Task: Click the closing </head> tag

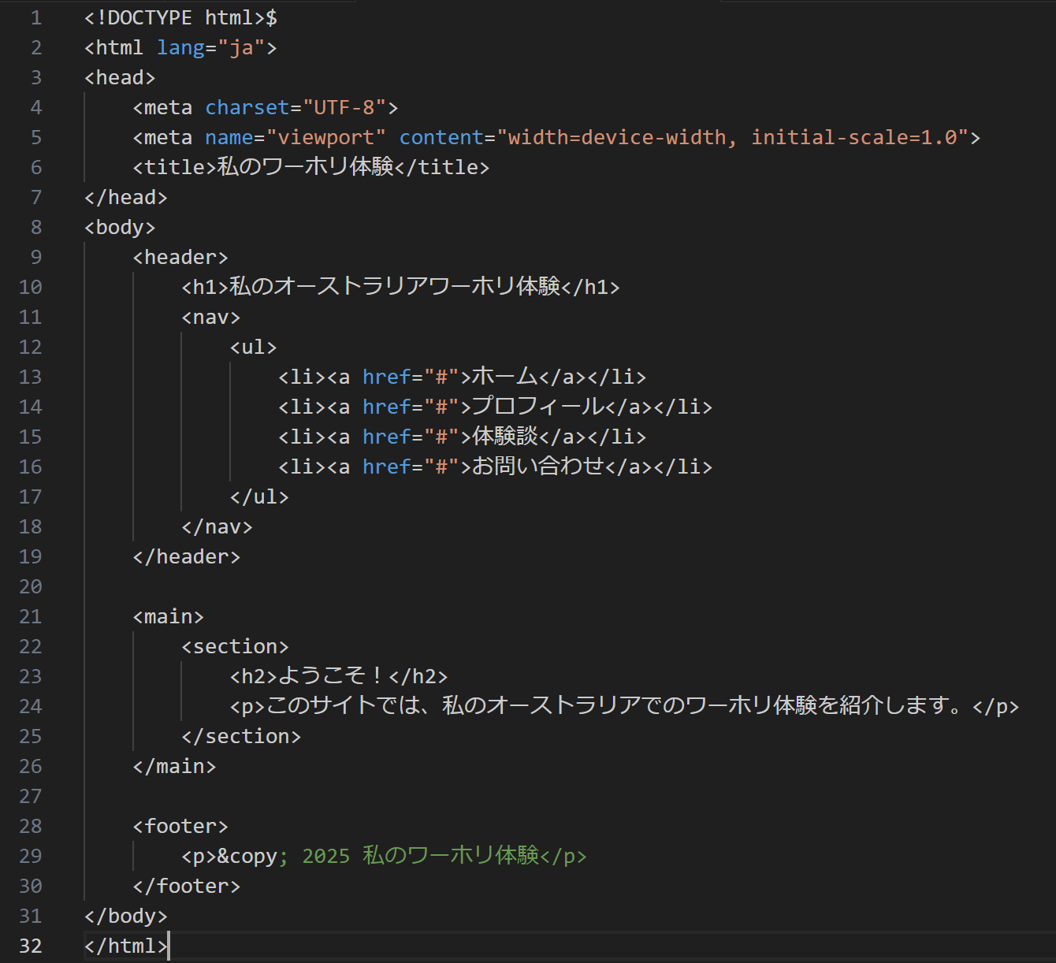Action: coord(126,197)
